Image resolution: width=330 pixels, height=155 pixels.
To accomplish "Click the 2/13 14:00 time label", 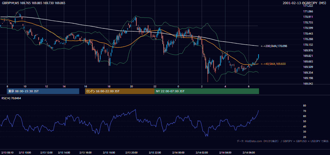I will tap(64, 152).
